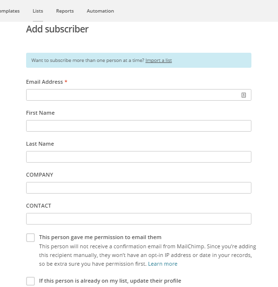Click the COMPANY label above its field
278x287 pixels.
coord(40,175)
